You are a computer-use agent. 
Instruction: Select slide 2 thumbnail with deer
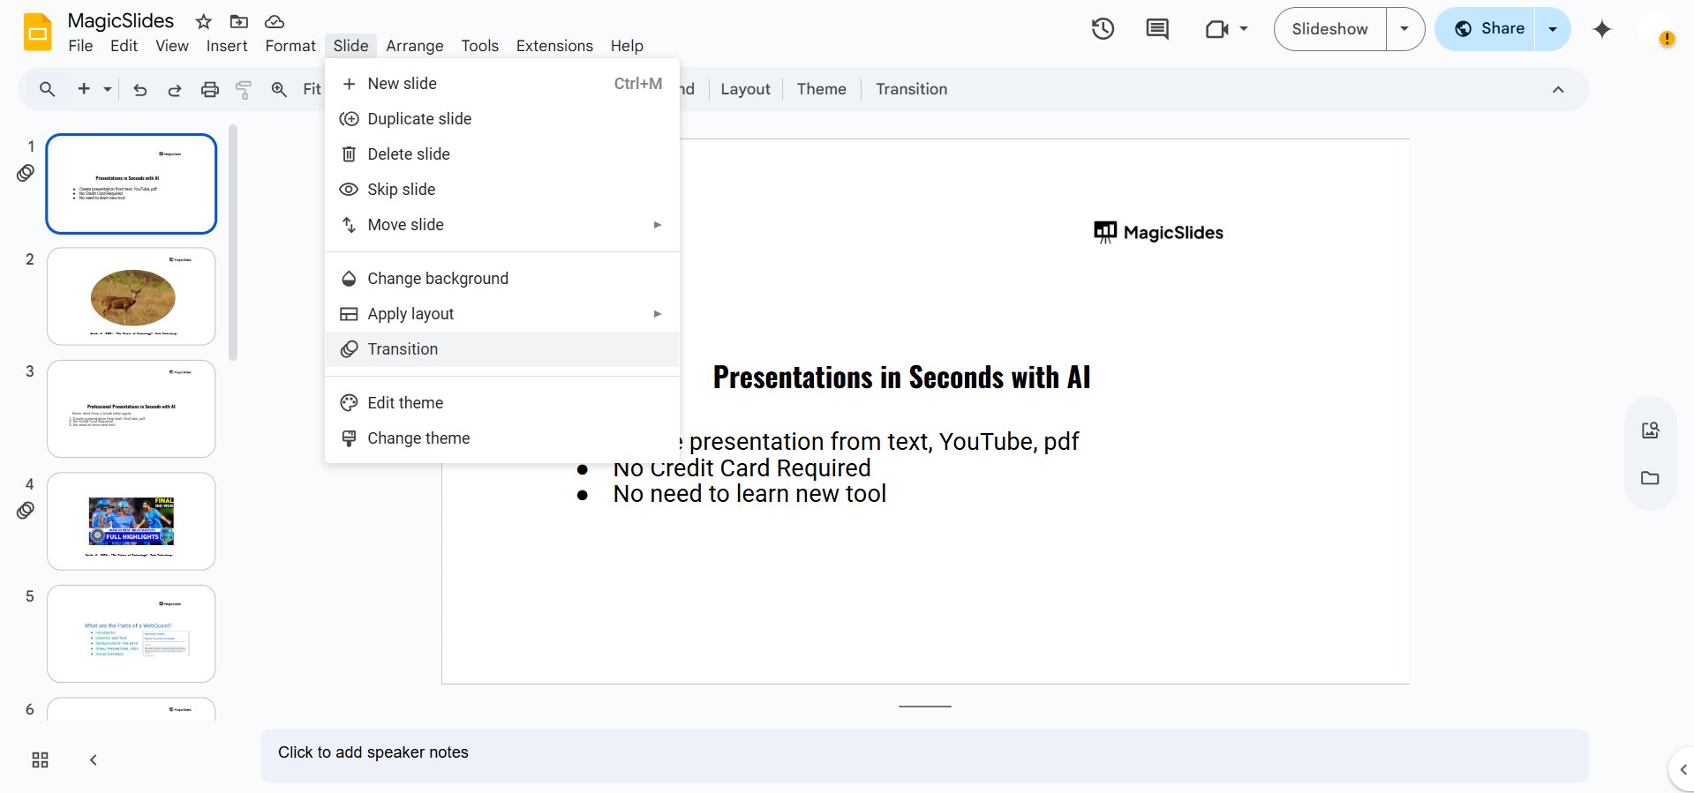click(x=132, y=296)
